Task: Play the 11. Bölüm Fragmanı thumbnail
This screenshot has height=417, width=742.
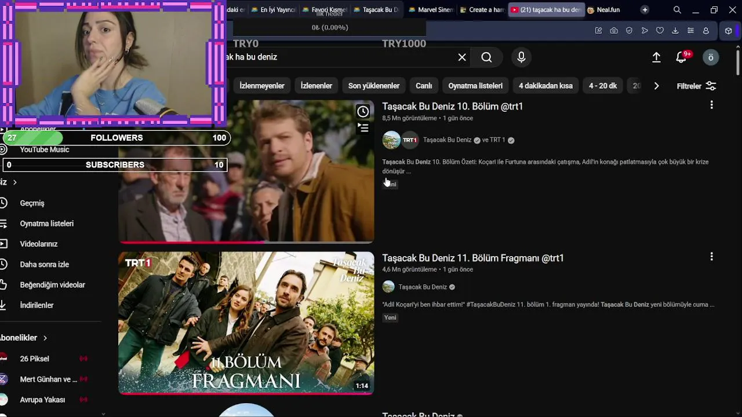Action: [x=246, y=323]
